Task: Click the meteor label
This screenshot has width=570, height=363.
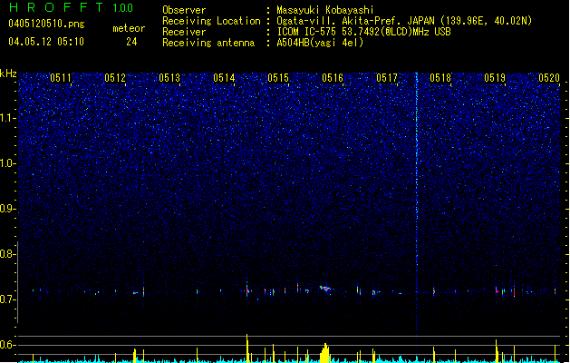Action: click(129, 28)
